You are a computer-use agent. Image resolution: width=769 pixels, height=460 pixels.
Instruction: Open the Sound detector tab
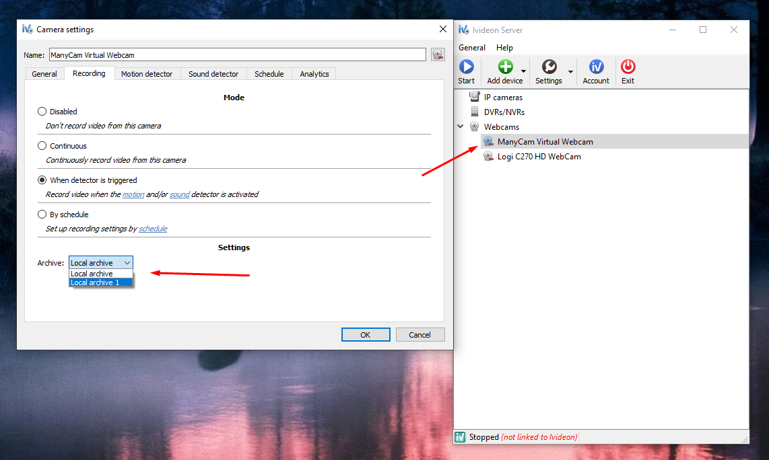click(213, 74)
